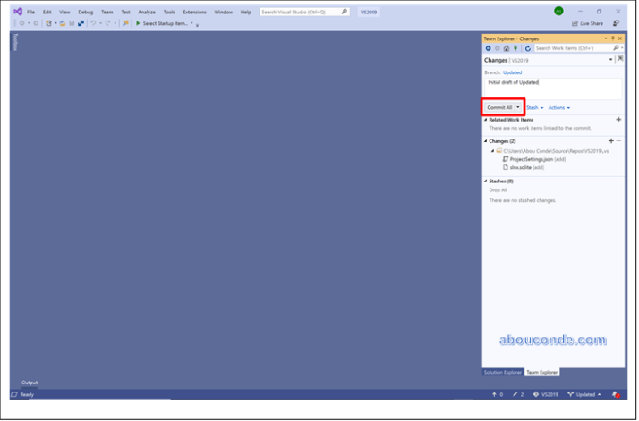Open the Stash dropdown

pyautogui.click(x=534, y=107)
